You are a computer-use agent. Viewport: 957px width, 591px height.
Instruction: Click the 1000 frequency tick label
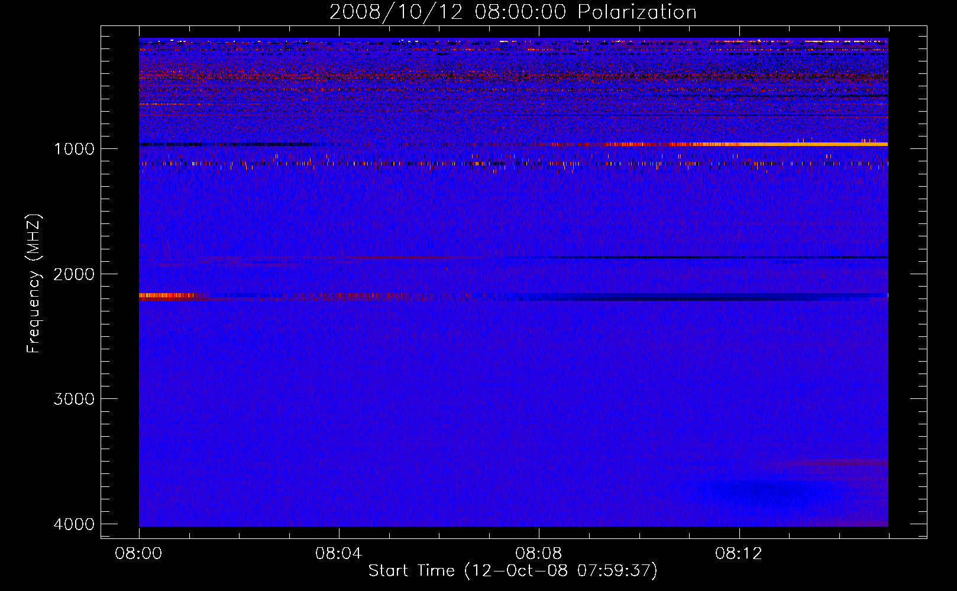(74, 148)
